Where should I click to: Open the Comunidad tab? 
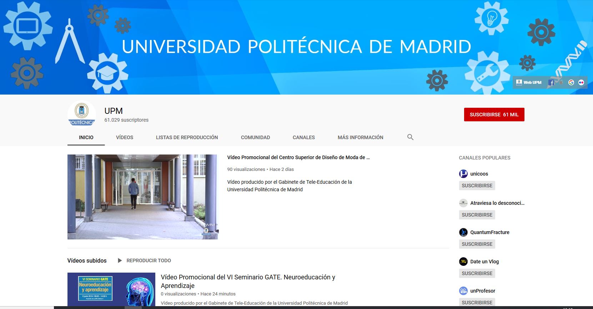(x=255, y=137)
